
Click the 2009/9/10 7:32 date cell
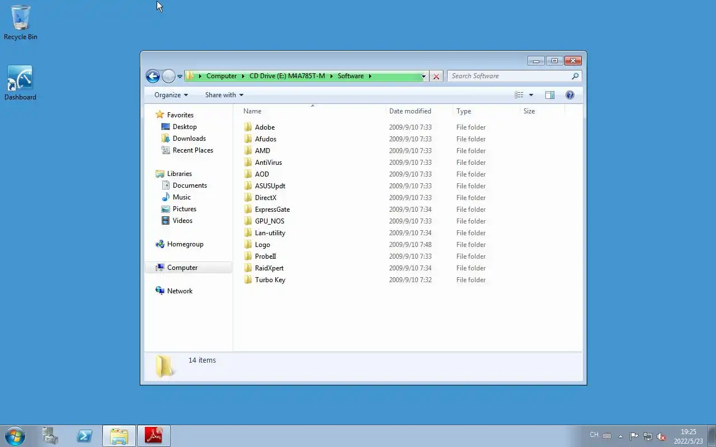[410, 280]
